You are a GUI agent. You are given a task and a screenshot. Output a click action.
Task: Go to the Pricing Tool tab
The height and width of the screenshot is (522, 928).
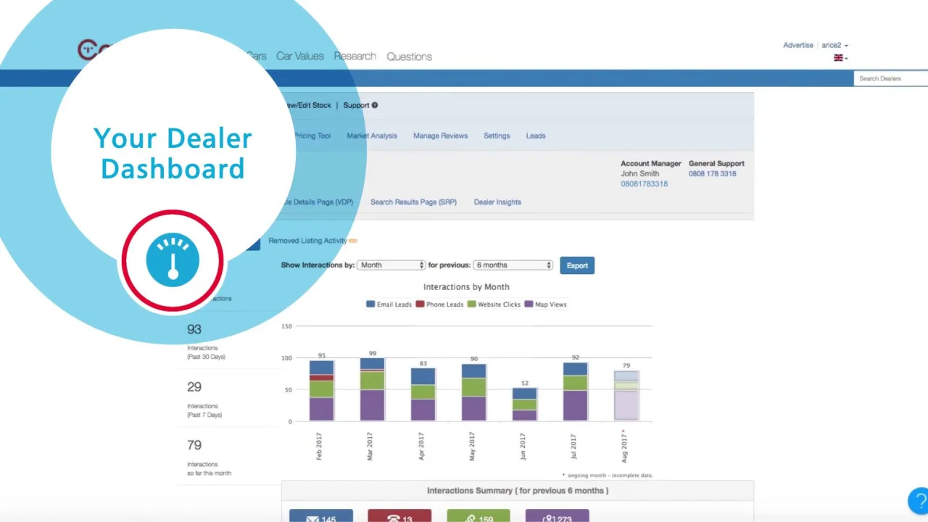tap(312, 136)
